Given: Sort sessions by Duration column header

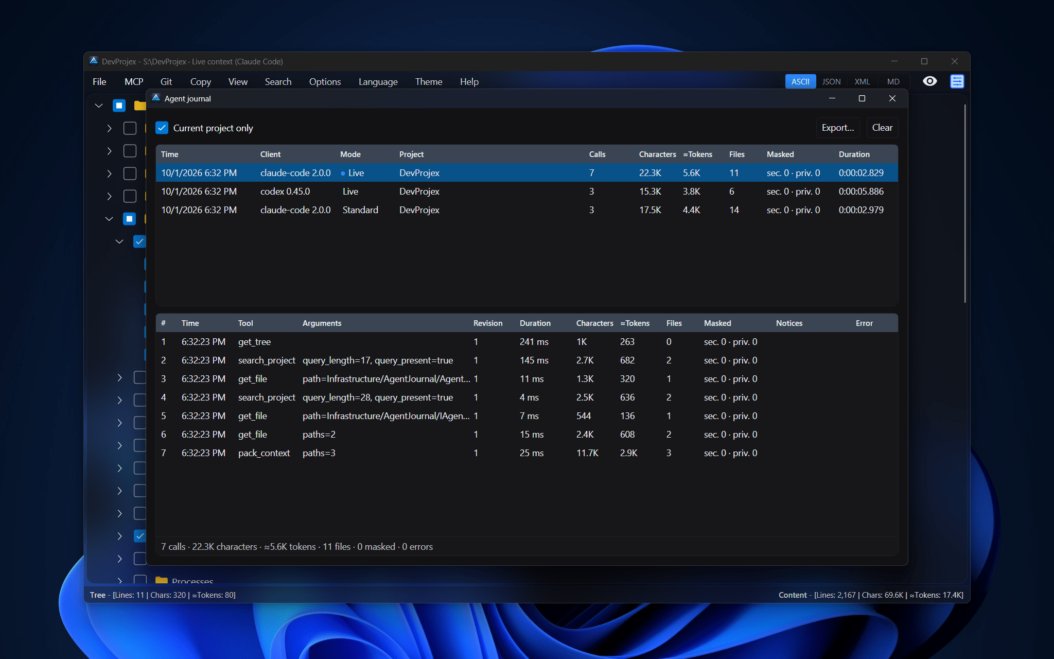Looking at the screenshot, I should coord(854,154).
